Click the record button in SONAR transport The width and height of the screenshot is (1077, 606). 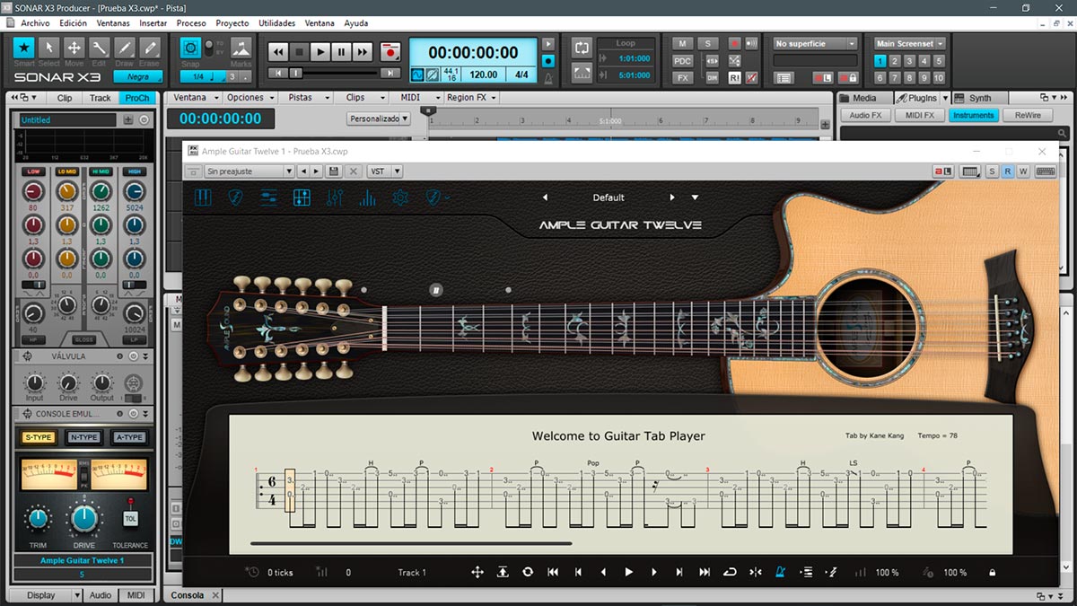(390, 52)
